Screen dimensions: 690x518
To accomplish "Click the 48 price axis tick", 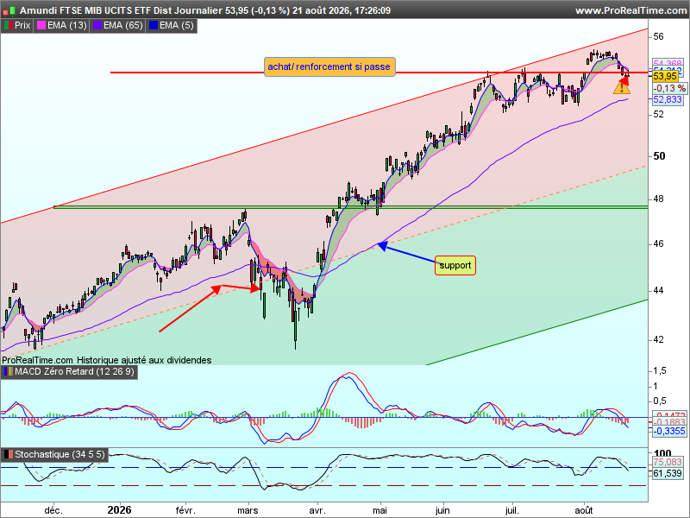I will [x=658, y=199].
